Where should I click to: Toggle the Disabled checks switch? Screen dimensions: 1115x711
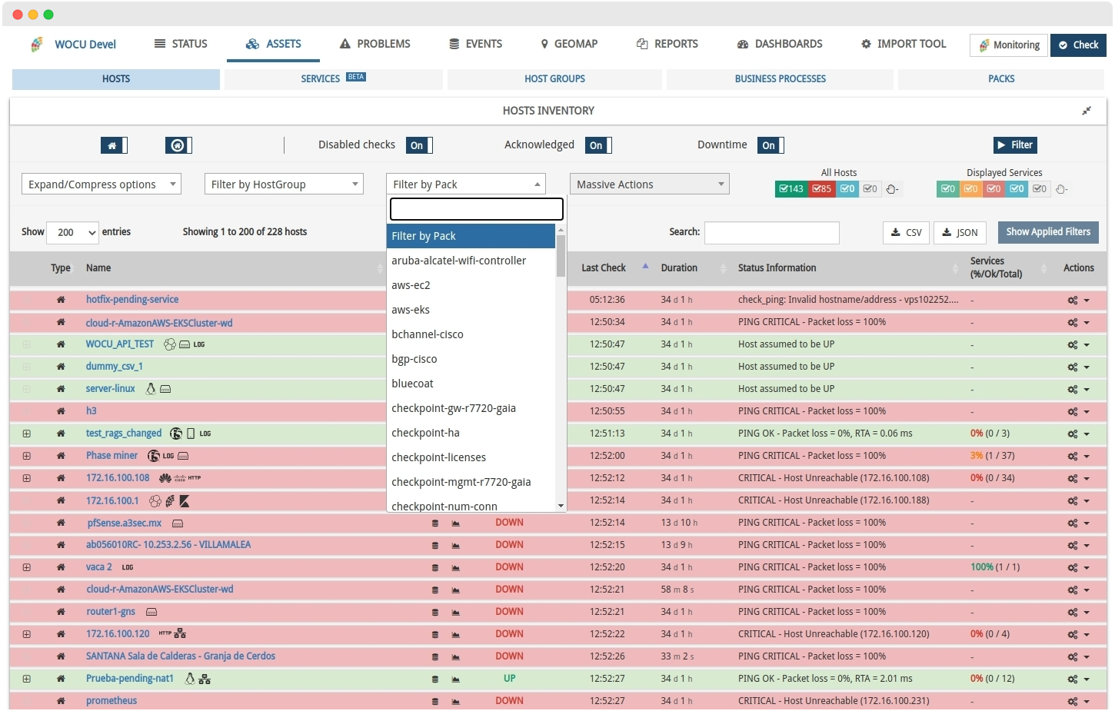(x=419, y=145)
